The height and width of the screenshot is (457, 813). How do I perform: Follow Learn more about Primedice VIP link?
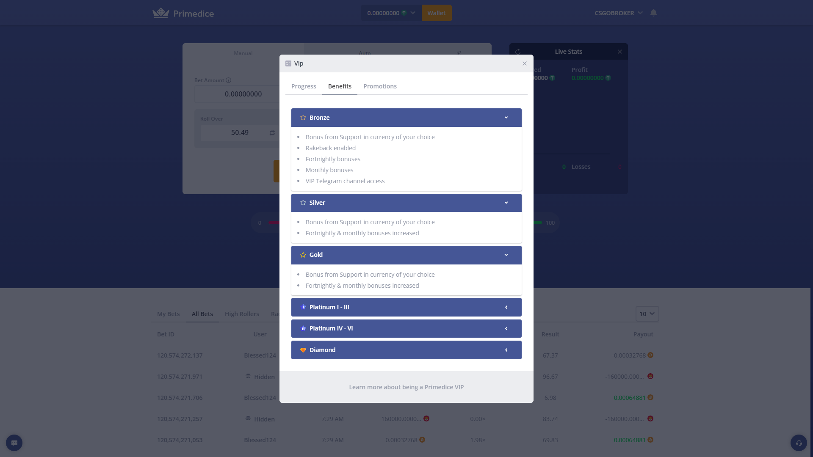pyautogui.click(x=406, y=387)
